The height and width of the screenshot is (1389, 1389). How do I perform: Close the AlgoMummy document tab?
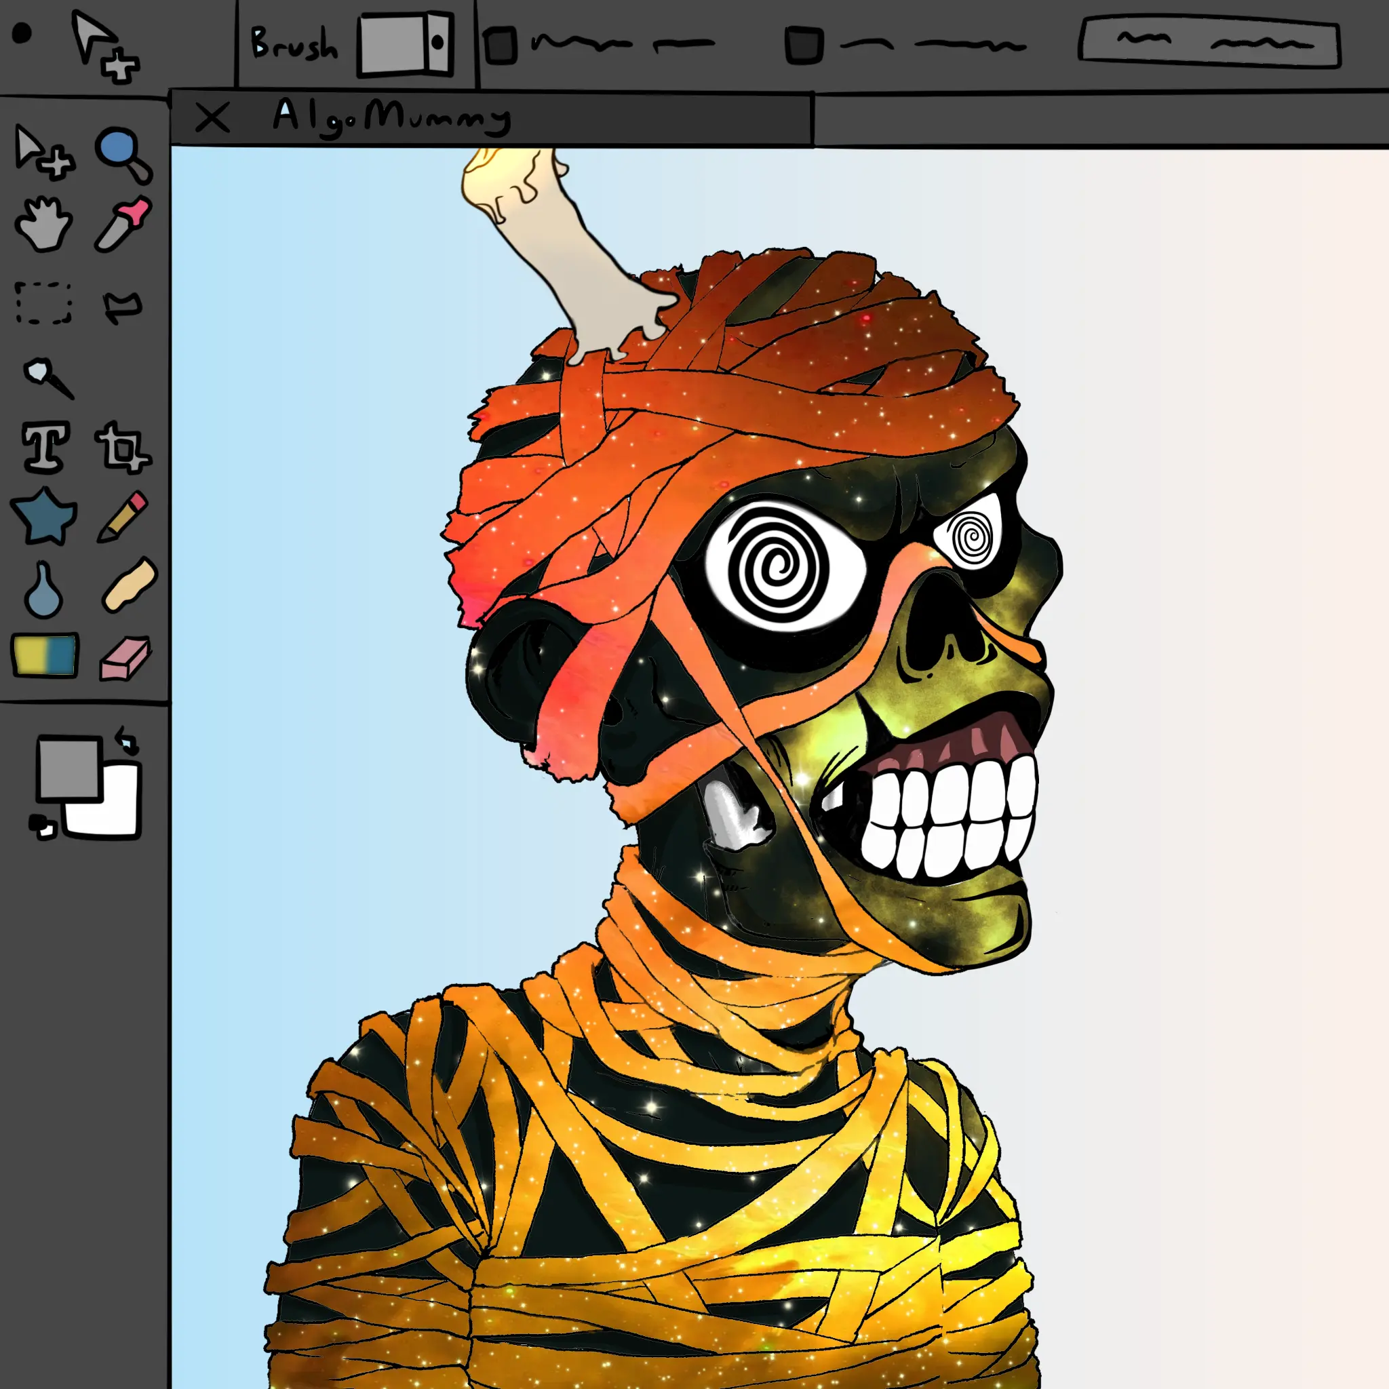coord(212,118)
